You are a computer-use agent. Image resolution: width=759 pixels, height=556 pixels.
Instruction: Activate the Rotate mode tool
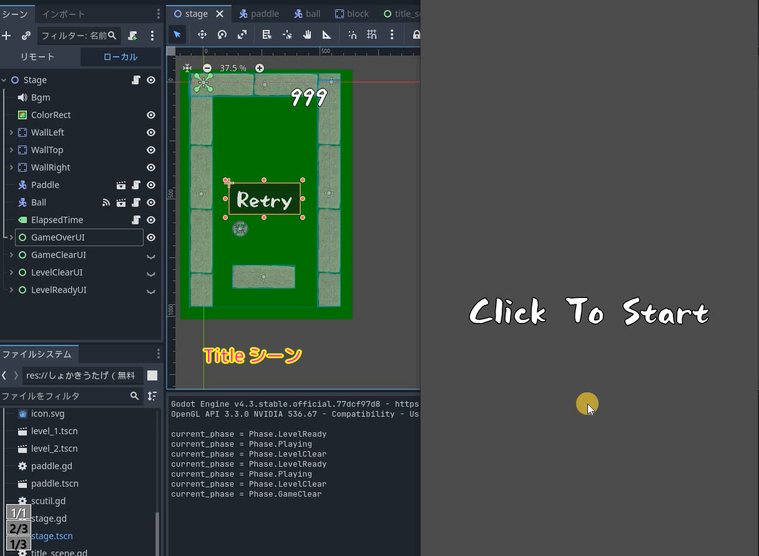pos(222,34)
